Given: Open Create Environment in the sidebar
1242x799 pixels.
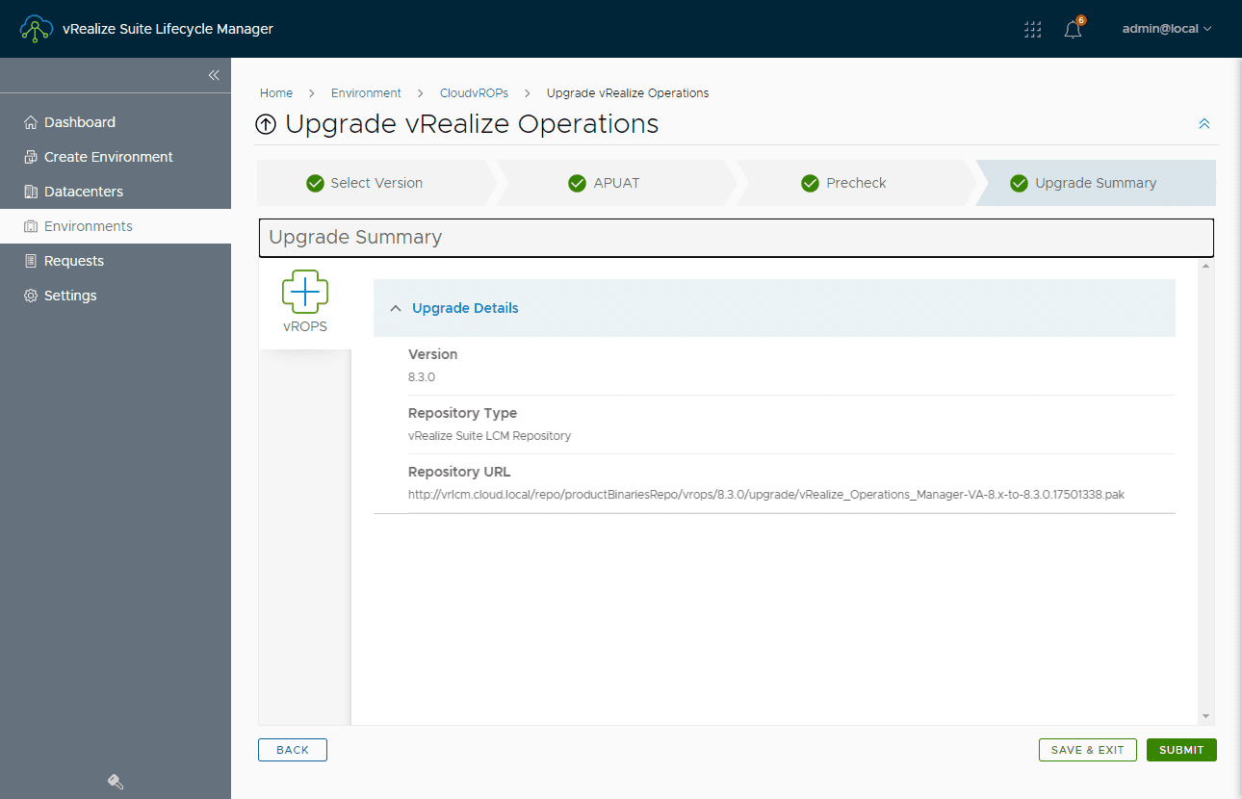Looking at the screenshot, I should point(108,157).
